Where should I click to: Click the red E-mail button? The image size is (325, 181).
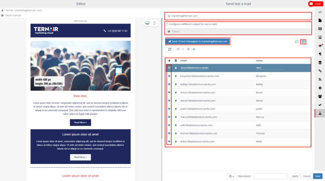tap(315, 4)
